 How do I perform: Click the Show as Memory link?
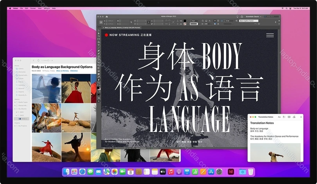[63, 71]
